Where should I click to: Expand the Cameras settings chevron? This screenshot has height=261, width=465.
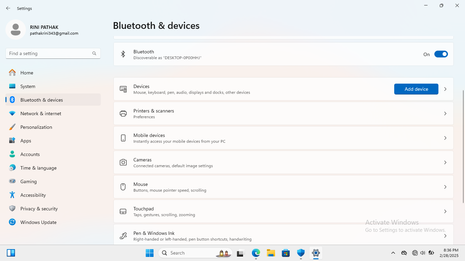pyautogui.click(x=445, y=162)
